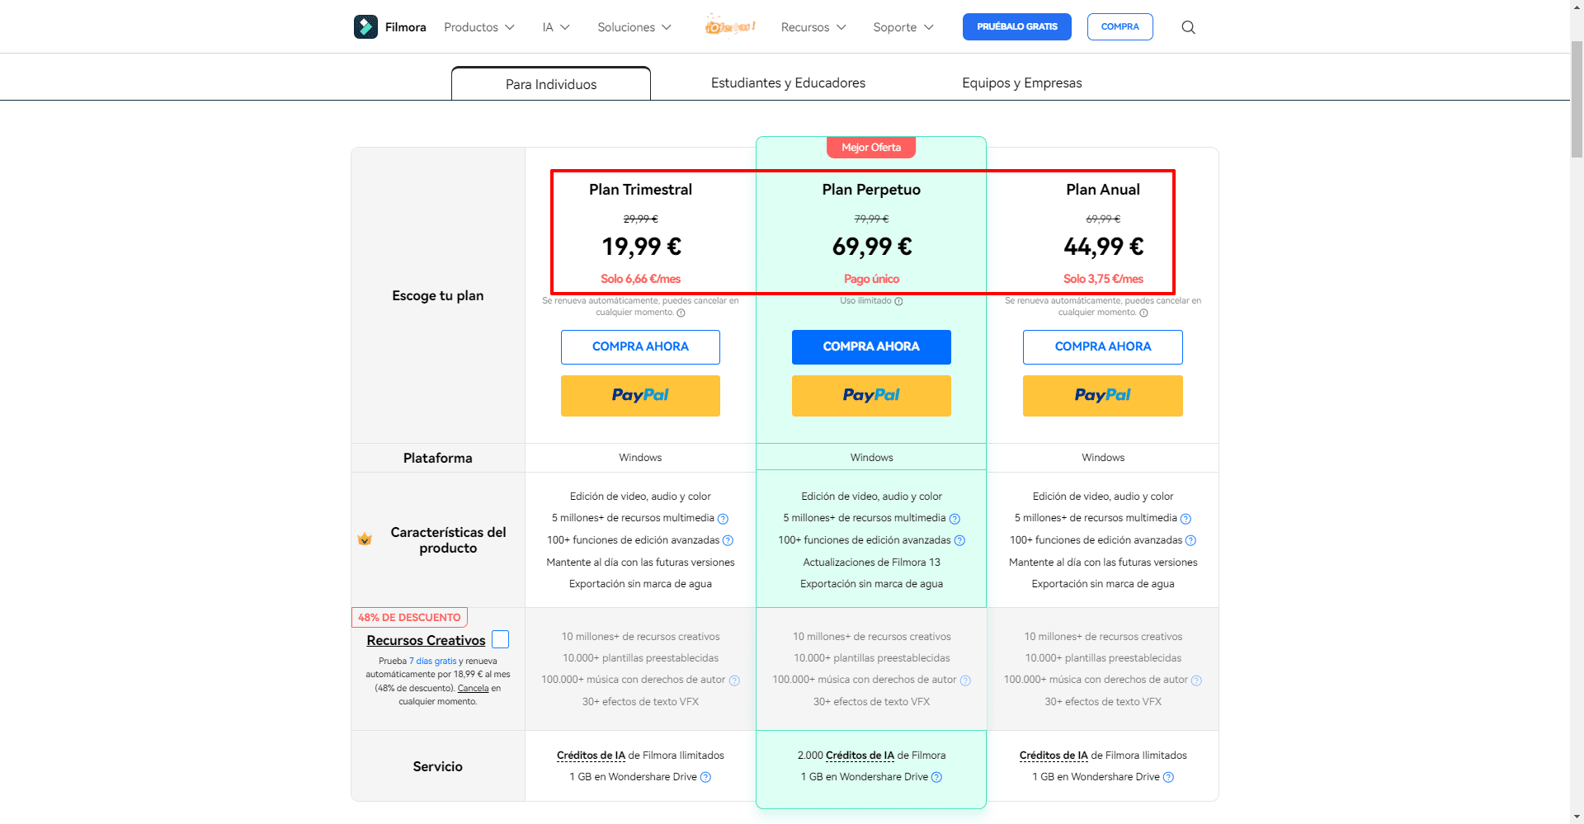
Task: Click the Filmora logo icon
Action: tap(365, 26)
